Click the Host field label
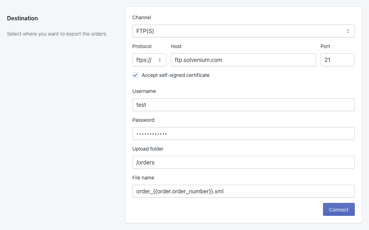The width and height of the screenshot is (369, 230). (x=176, y=46)
